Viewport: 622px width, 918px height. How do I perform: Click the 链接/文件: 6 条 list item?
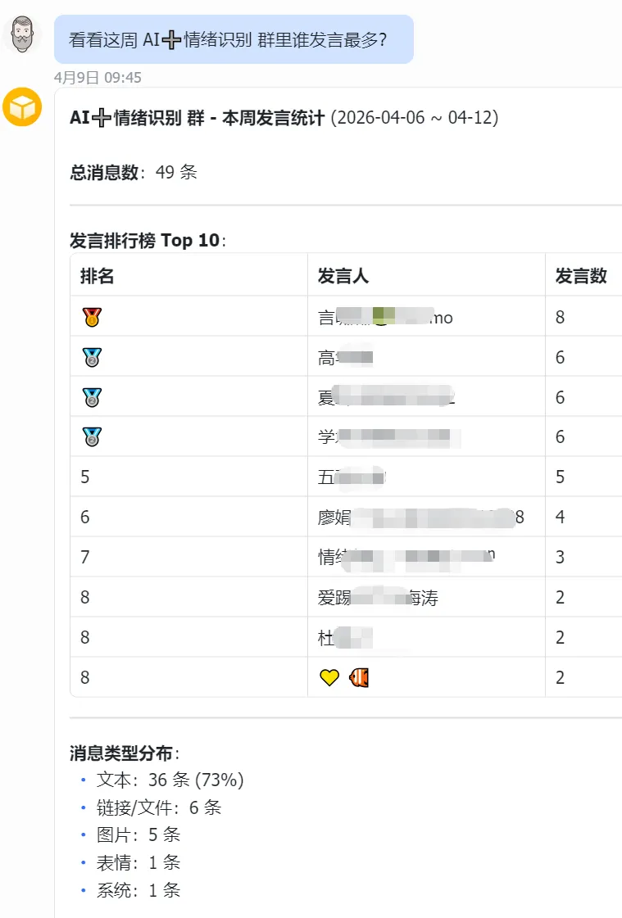pos(159,808)
